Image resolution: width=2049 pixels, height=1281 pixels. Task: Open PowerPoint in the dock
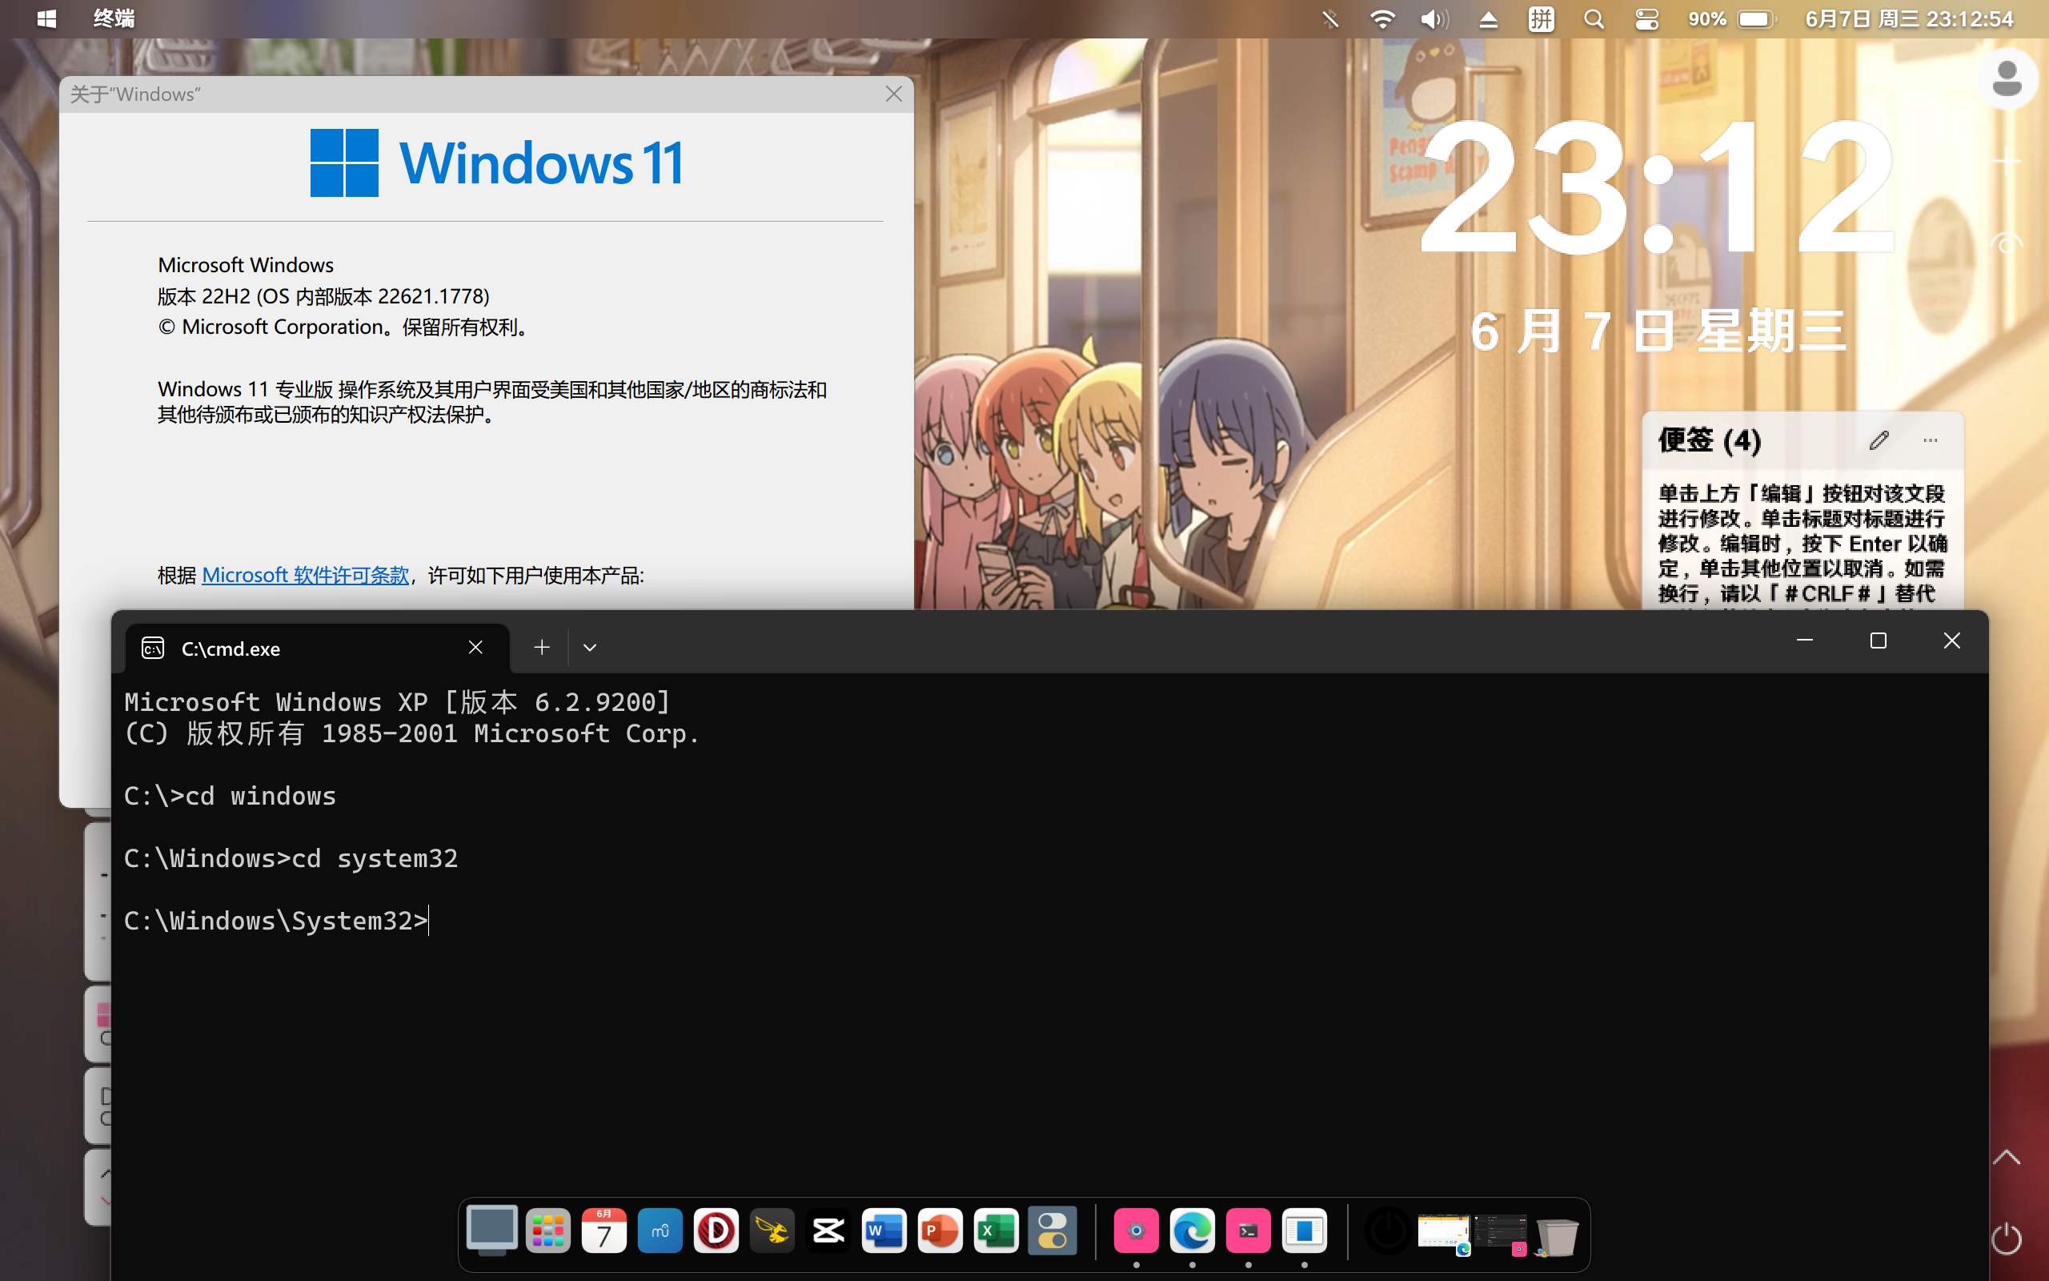(940, 1231)
